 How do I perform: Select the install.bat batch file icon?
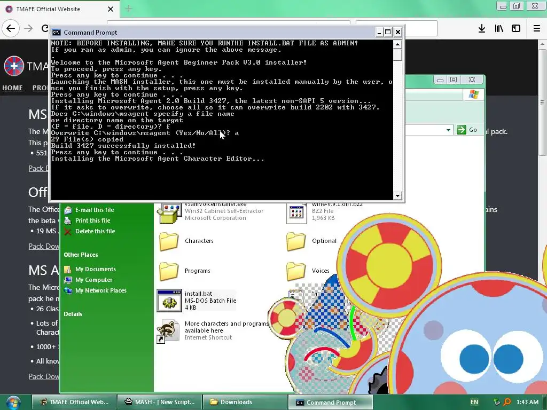(x=169, y=301)
